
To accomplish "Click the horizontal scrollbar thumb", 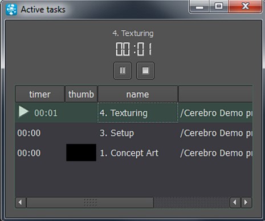I will [90, 202].
